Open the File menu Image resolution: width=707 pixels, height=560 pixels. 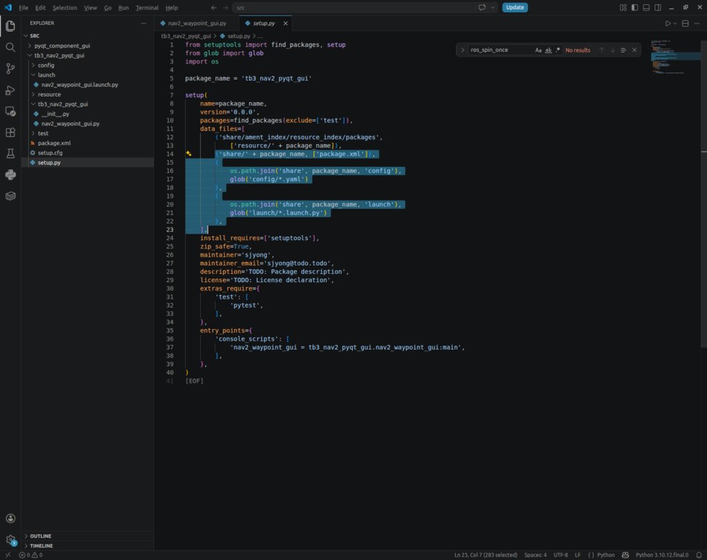(23, 8)
